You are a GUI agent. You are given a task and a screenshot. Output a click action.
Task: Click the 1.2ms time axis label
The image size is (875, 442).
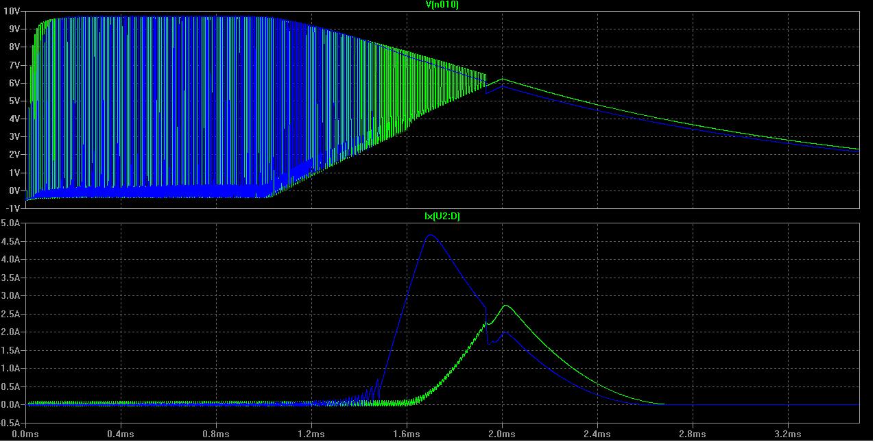tap(311, 434)
